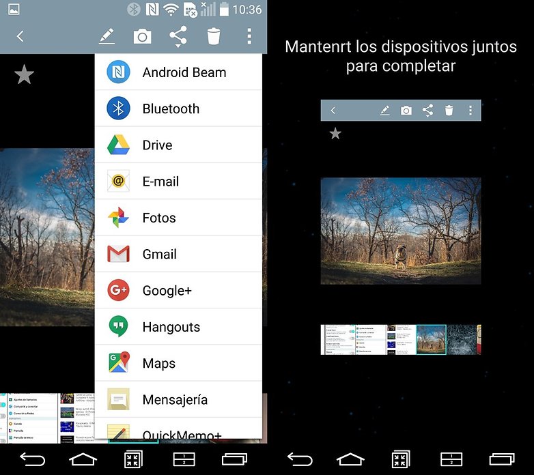Tap the Maps pin icon
Viewport: 534px width, 475px height.
(119, 362)
